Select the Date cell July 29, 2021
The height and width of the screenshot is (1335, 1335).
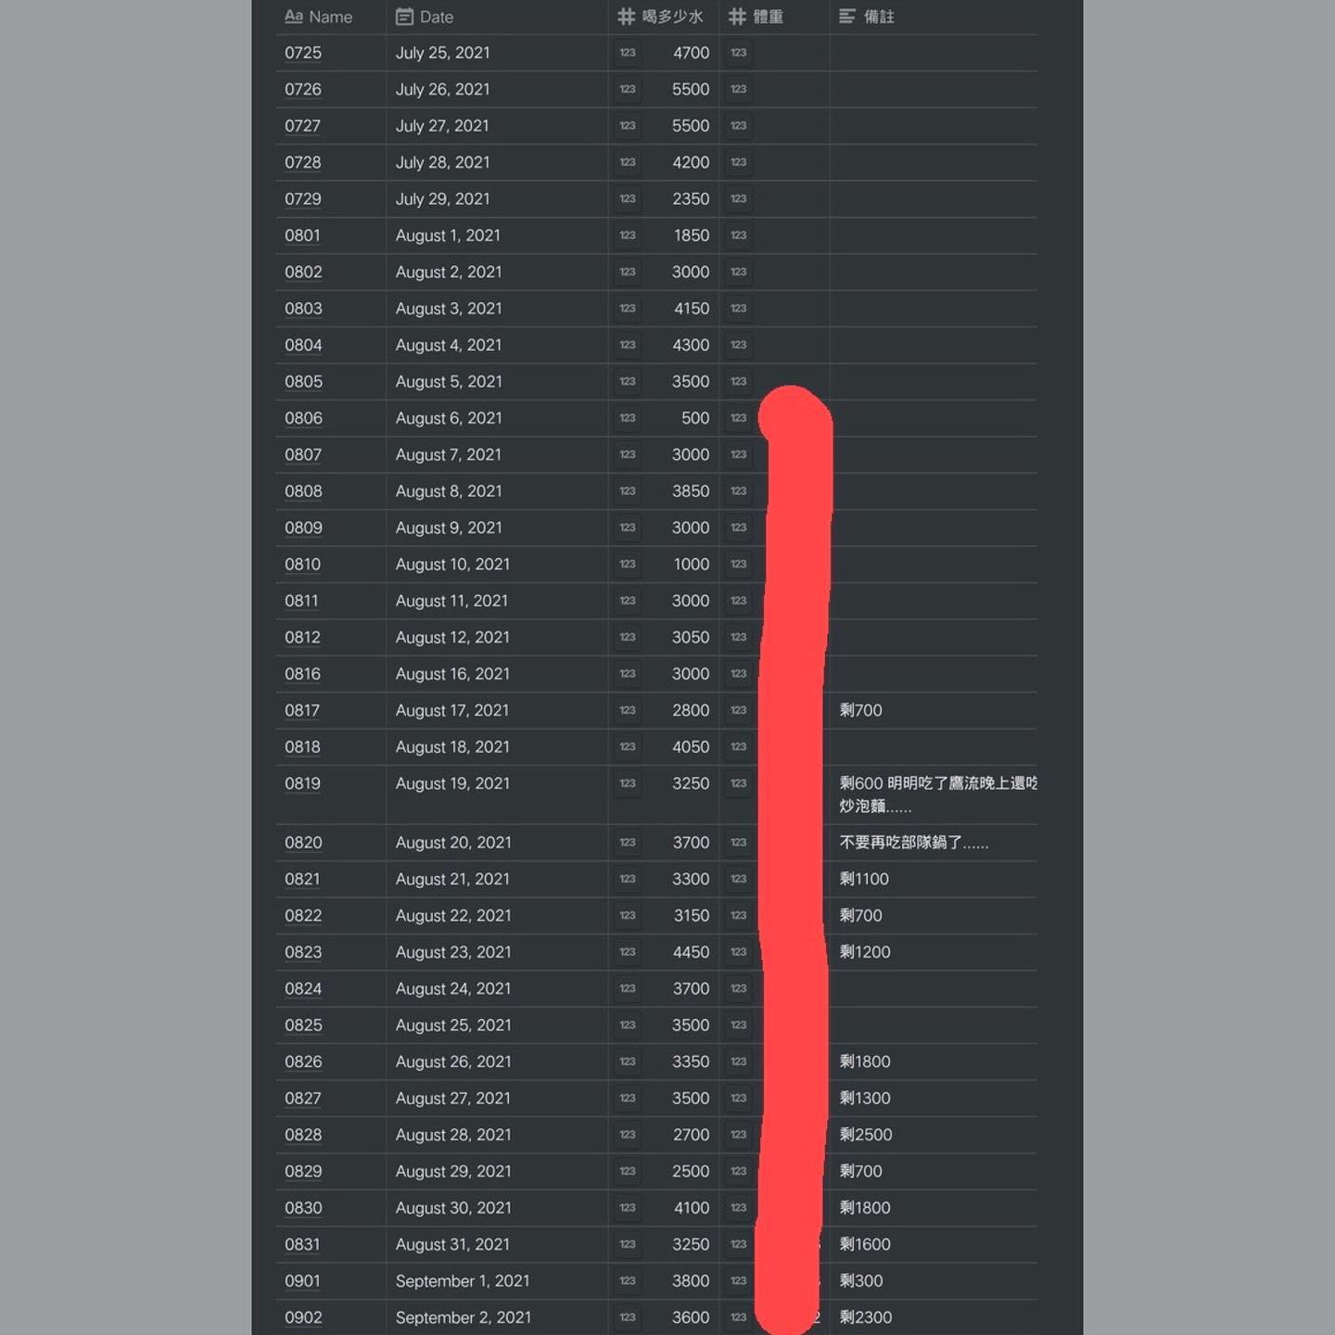coord(442,199)
